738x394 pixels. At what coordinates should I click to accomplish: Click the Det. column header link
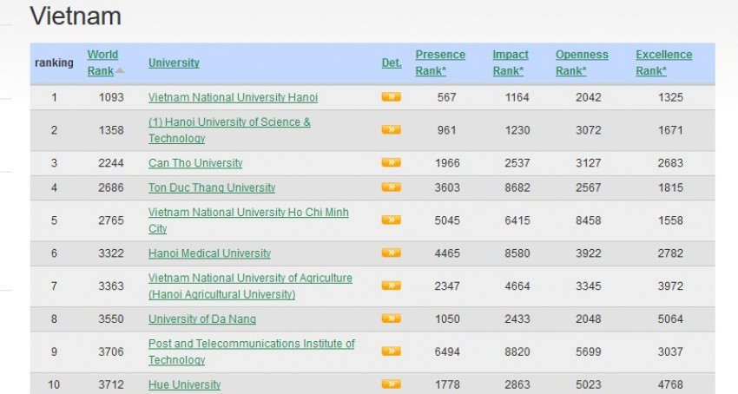pyautogui.click(x=392, y=62)
